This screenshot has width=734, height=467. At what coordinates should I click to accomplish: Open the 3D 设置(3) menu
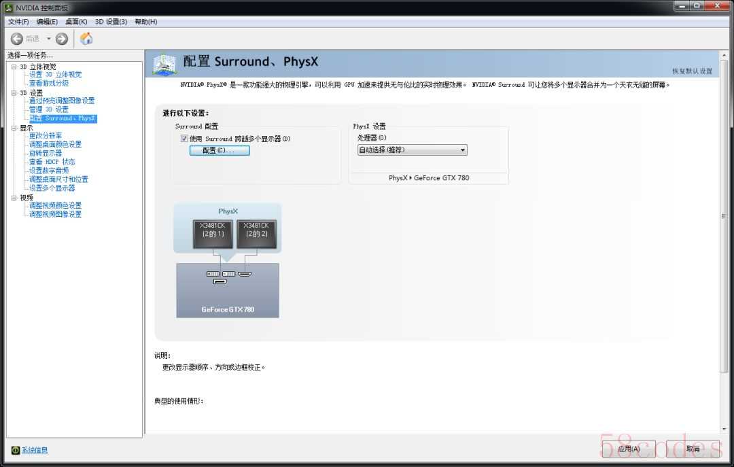click(x=111, y=22)
